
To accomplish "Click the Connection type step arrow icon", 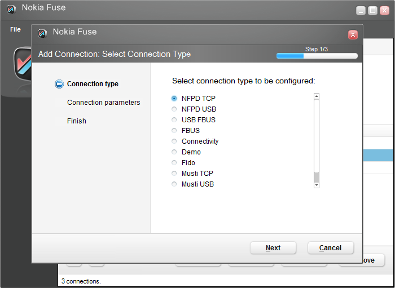I will coord(59,84).
